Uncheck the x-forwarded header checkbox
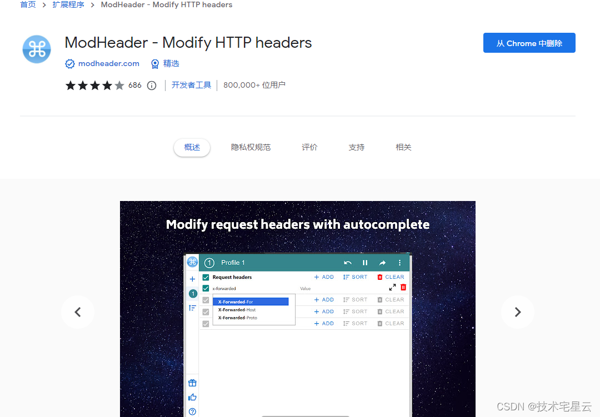 [x=206, y=288]
